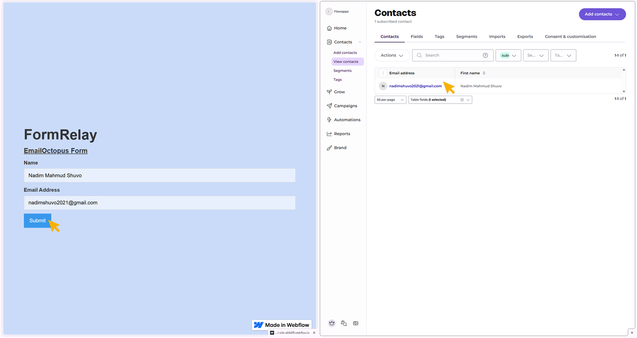Open the Add contacts dropdown button
The image size is (637, 338).
pos(602,14)
